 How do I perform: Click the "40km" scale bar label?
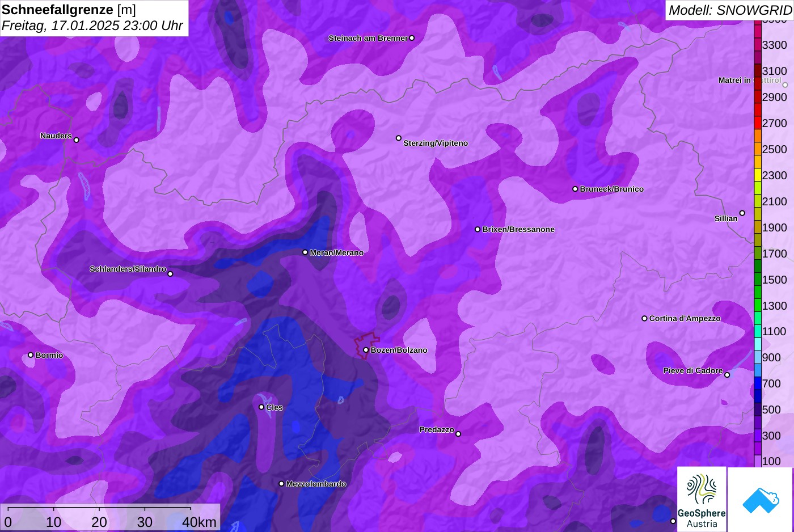(199, 522)
